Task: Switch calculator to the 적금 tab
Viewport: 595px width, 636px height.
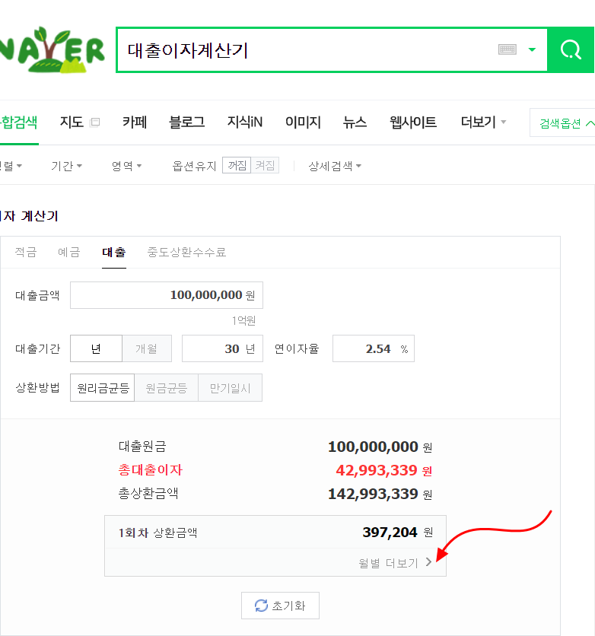Action: click(26, 252)
